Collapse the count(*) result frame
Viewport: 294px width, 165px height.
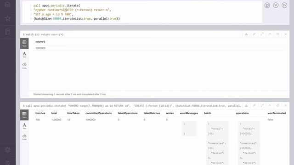coord(270,34)
